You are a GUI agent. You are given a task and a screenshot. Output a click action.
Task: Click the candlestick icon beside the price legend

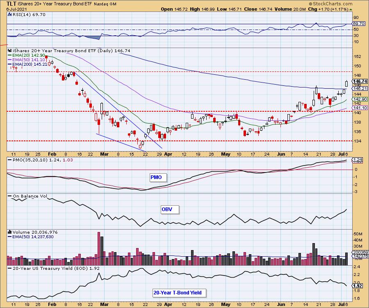10,51
